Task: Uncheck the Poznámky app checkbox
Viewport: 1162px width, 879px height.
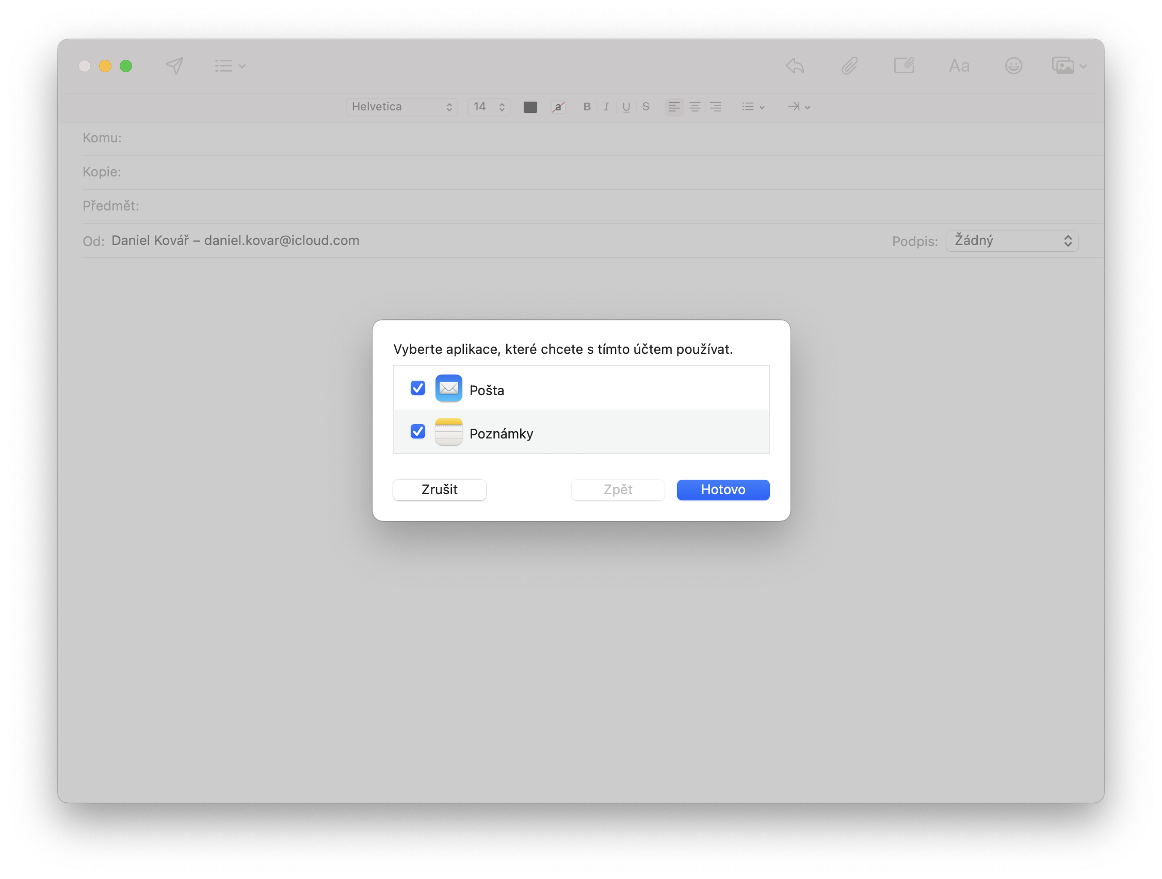Action: (x=417, y=432)
